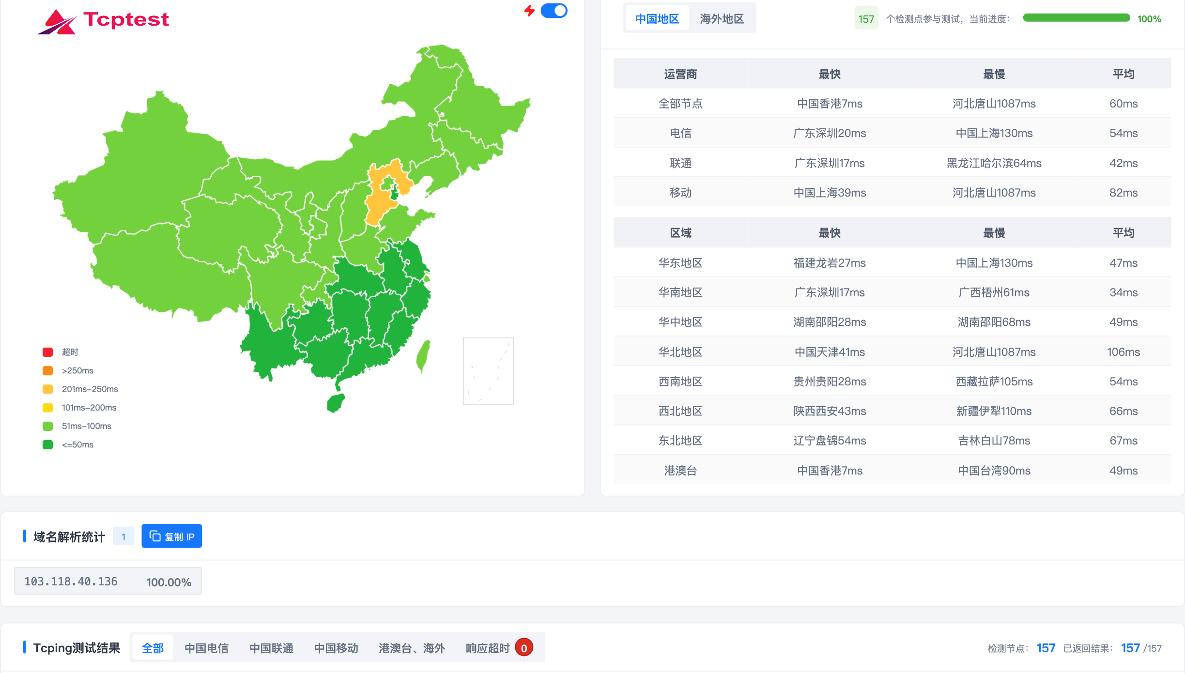The width and height of the screenshot is (1185, 673).
Task: Click the 51ms-100ms legend swatch
Action: pyautogui.click(x=47, y=426)
